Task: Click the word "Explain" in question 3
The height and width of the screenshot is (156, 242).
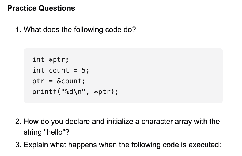Action: pyautogui.click(x=37, y=145)
